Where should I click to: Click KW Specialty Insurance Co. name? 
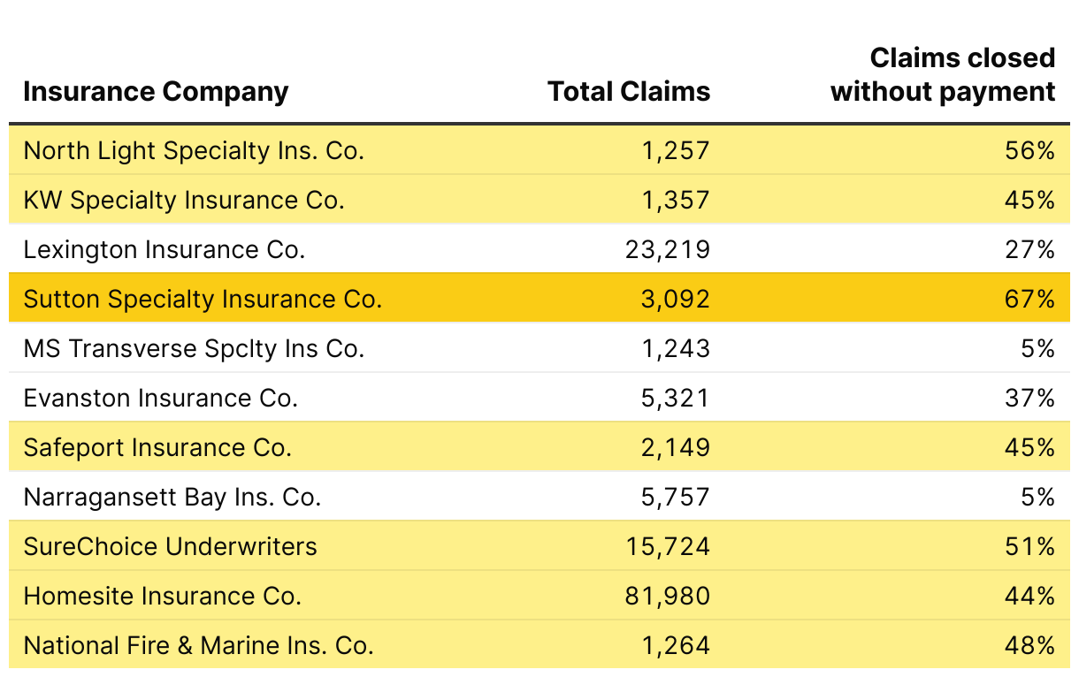184,201
